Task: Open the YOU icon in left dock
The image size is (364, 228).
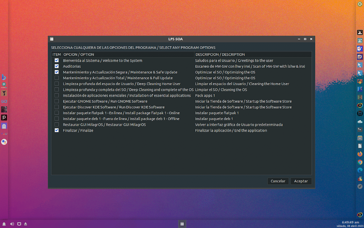Action: tap(4, 134)
